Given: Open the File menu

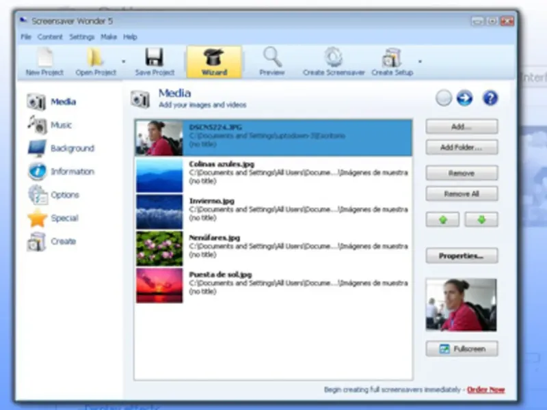Looking at the screenshot, I should tap(26, 37).
